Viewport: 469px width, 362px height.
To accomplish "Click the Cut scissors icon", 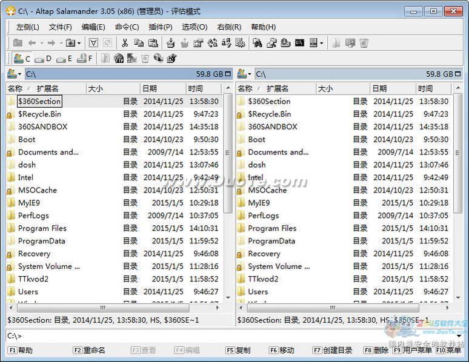I will coord(125,43).
